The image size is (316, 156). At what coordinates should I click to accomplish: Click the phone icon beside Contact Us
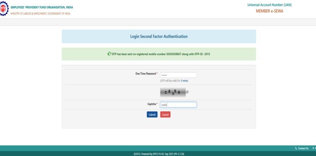[296, 148]
